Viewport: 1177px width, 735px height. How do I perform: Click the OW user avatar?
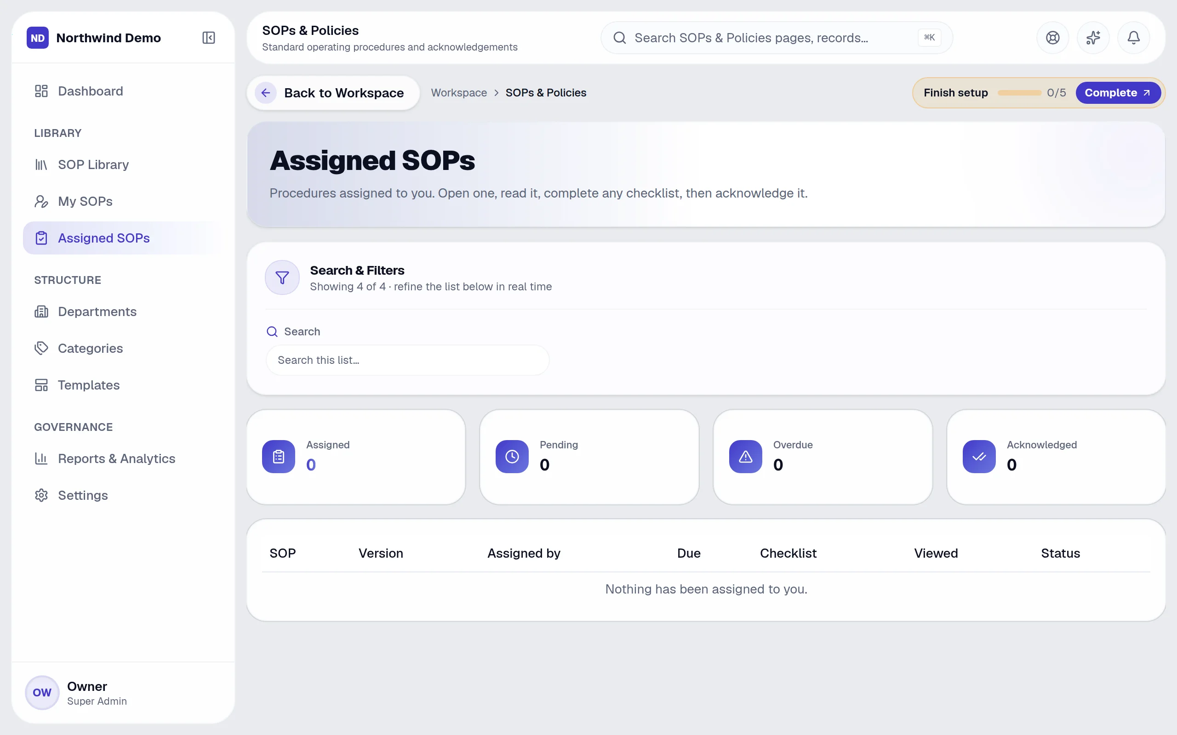pyautogui.click(x=42, y=693)
